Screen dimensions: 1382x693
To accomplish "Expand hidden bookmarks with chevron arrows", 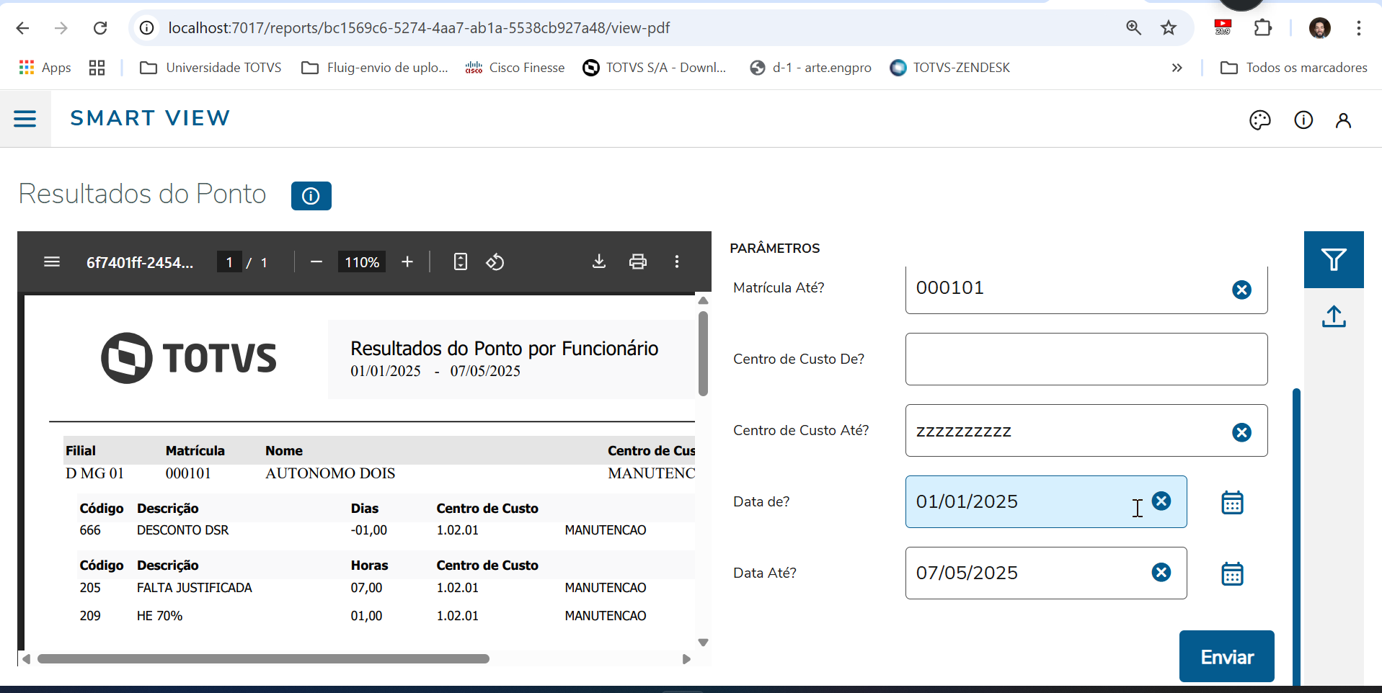I will click(1177, 68).
